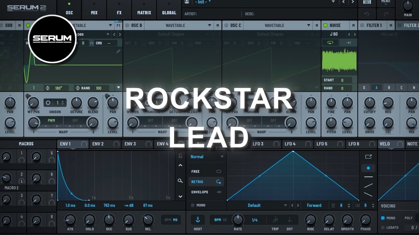The width and height of the screenshot is (419, 235).
Task: Select the LFO ramp up draw tool
Action: click(x=368, y=186)
